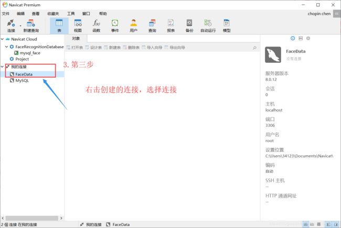The image size is (341, 228).
Task: Click the 导入向导 (Import Wizard) button
Action: (152, 48)
